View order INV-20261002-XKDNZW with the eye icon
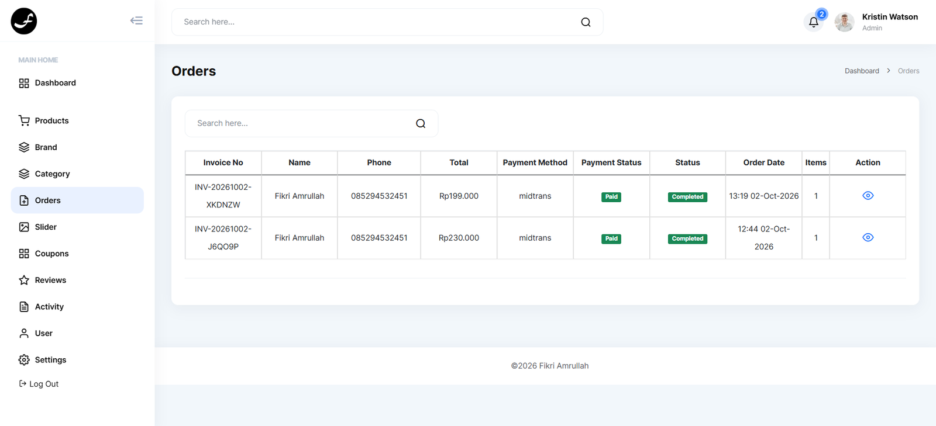 point(868,196)
